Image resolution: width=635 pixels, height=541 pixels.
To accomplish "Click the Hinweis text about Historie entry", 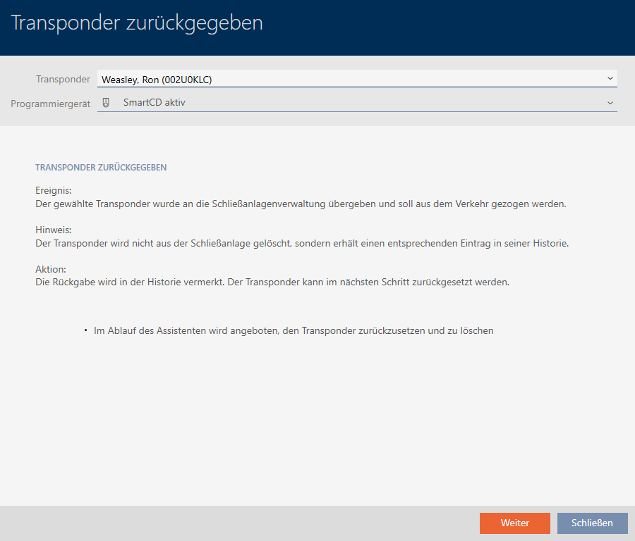I will (x=302, y=244).
